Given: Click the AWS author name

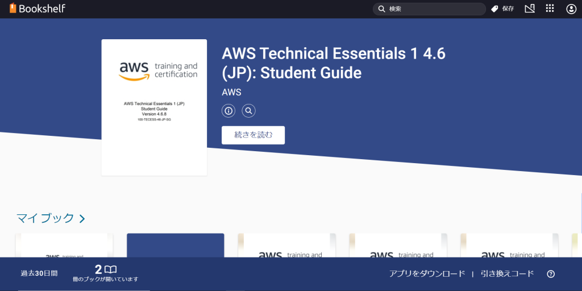Looking at the screenshot, I should tap(232, 93).
